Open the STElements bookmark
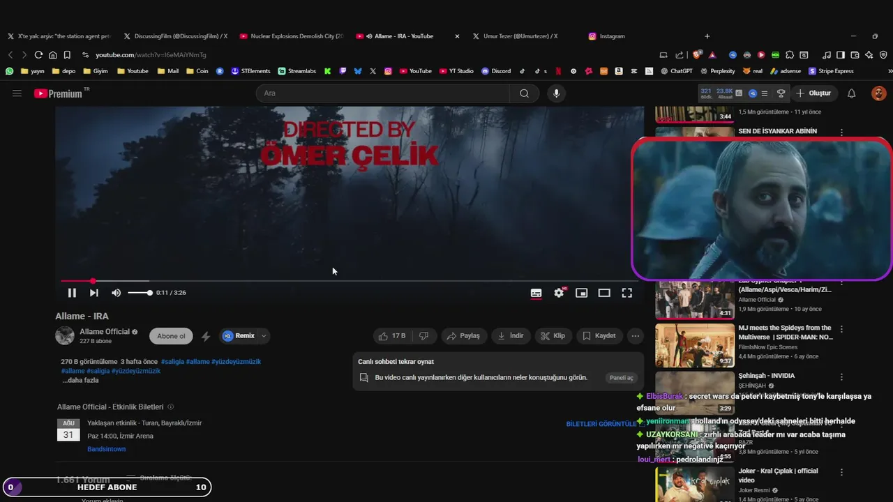Viewport: 893px width, 502px height. (250, 71)
